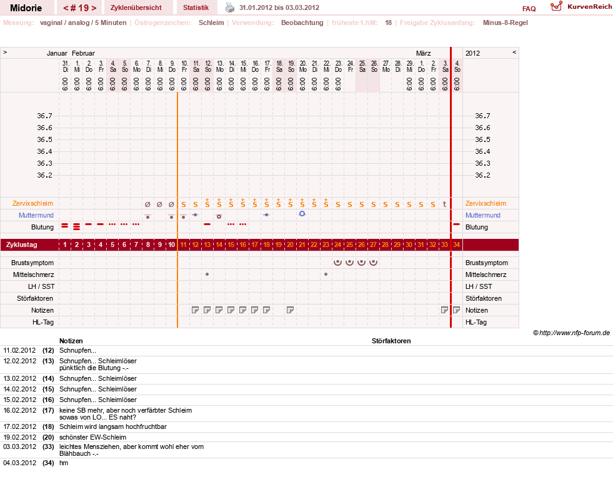Click the 'vaginal / analog / 5 Minuten' value
Image resolution: width=613 pixels, height=504 pixels.
pyautogui.click(x=83, y=23)
